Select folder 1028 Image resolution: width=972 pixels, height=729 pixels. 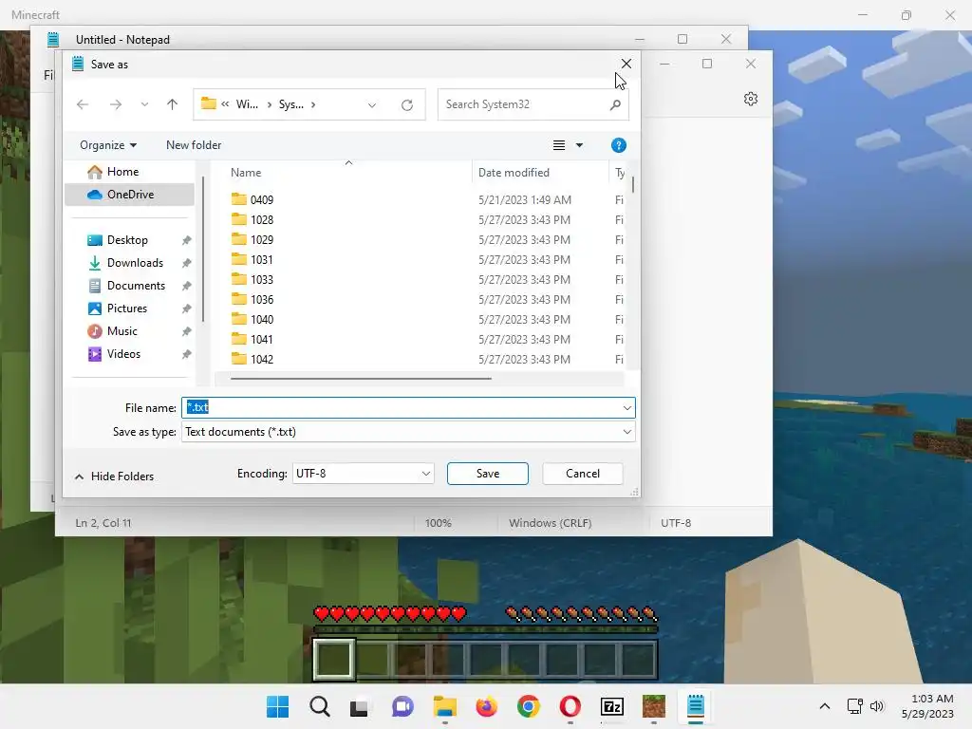coord(252,219)
